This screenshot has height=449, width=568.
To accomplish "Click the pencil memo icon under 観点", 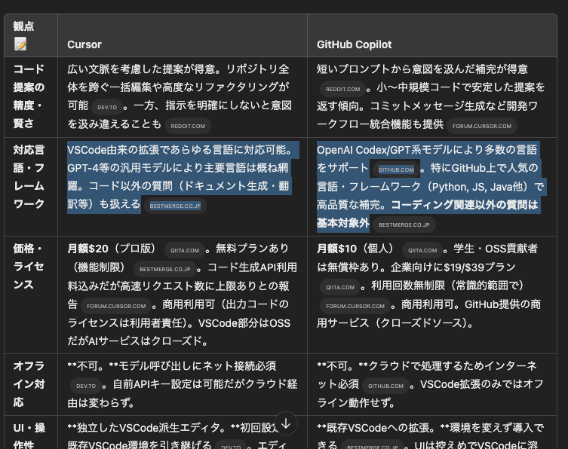I will pyautogui.click(x=20, y=44).
